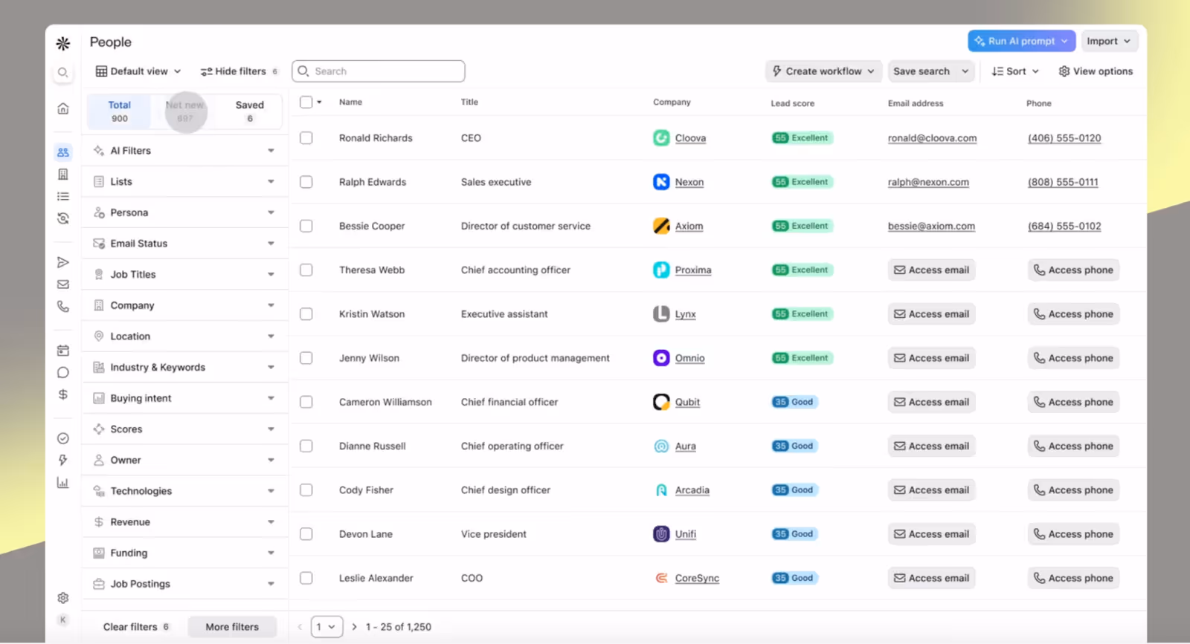
Task: Click the Nexon company logo
Action: [x=661, y=182]
